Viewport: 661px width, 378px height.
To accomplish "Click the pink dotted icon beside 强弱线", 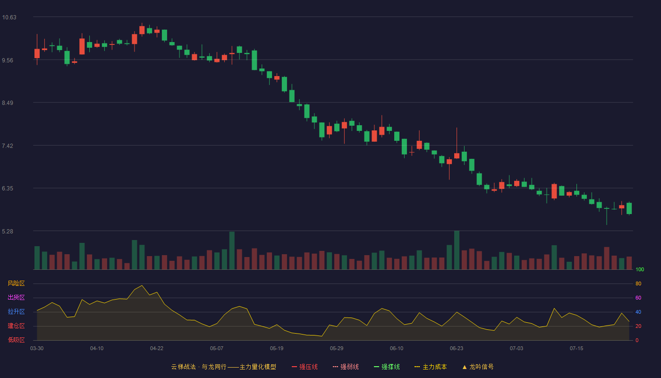I will click(x=335, y=367).
